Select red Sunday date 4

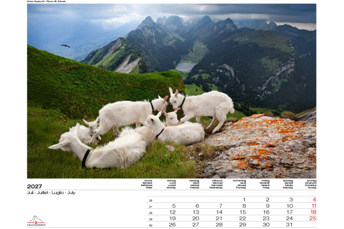pyautogui.click(x=314, y=200)
